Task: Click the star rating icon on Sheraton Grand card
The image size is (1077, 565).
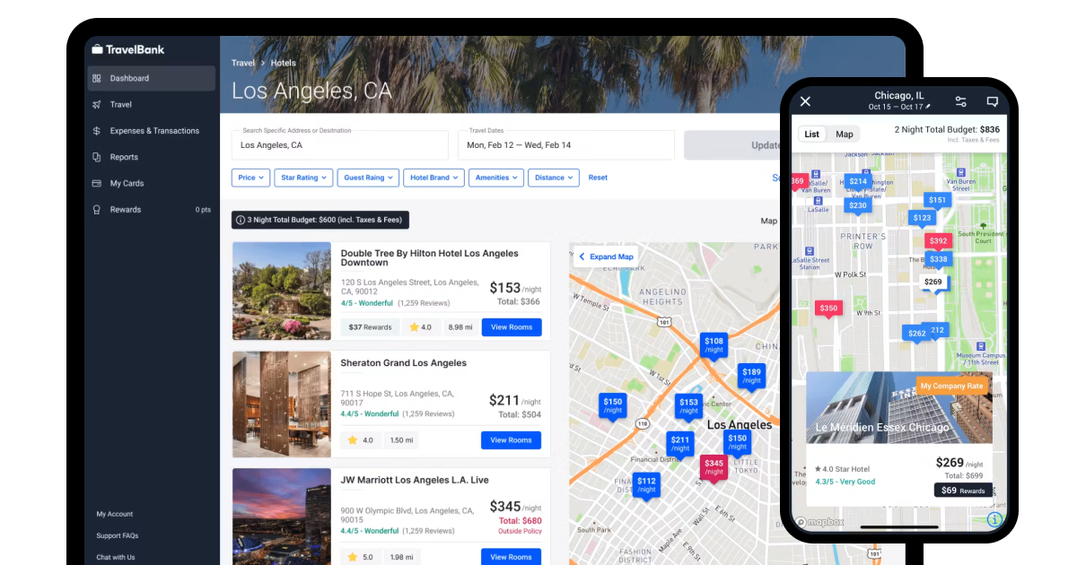Action: (353, 440)
